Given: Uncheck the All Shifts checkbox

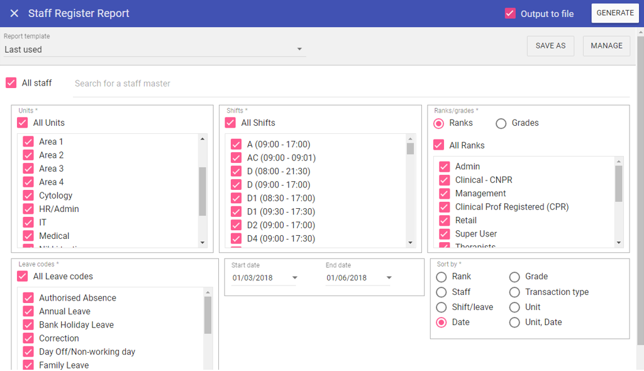Looking at the screenshot, I should [230, 123].
